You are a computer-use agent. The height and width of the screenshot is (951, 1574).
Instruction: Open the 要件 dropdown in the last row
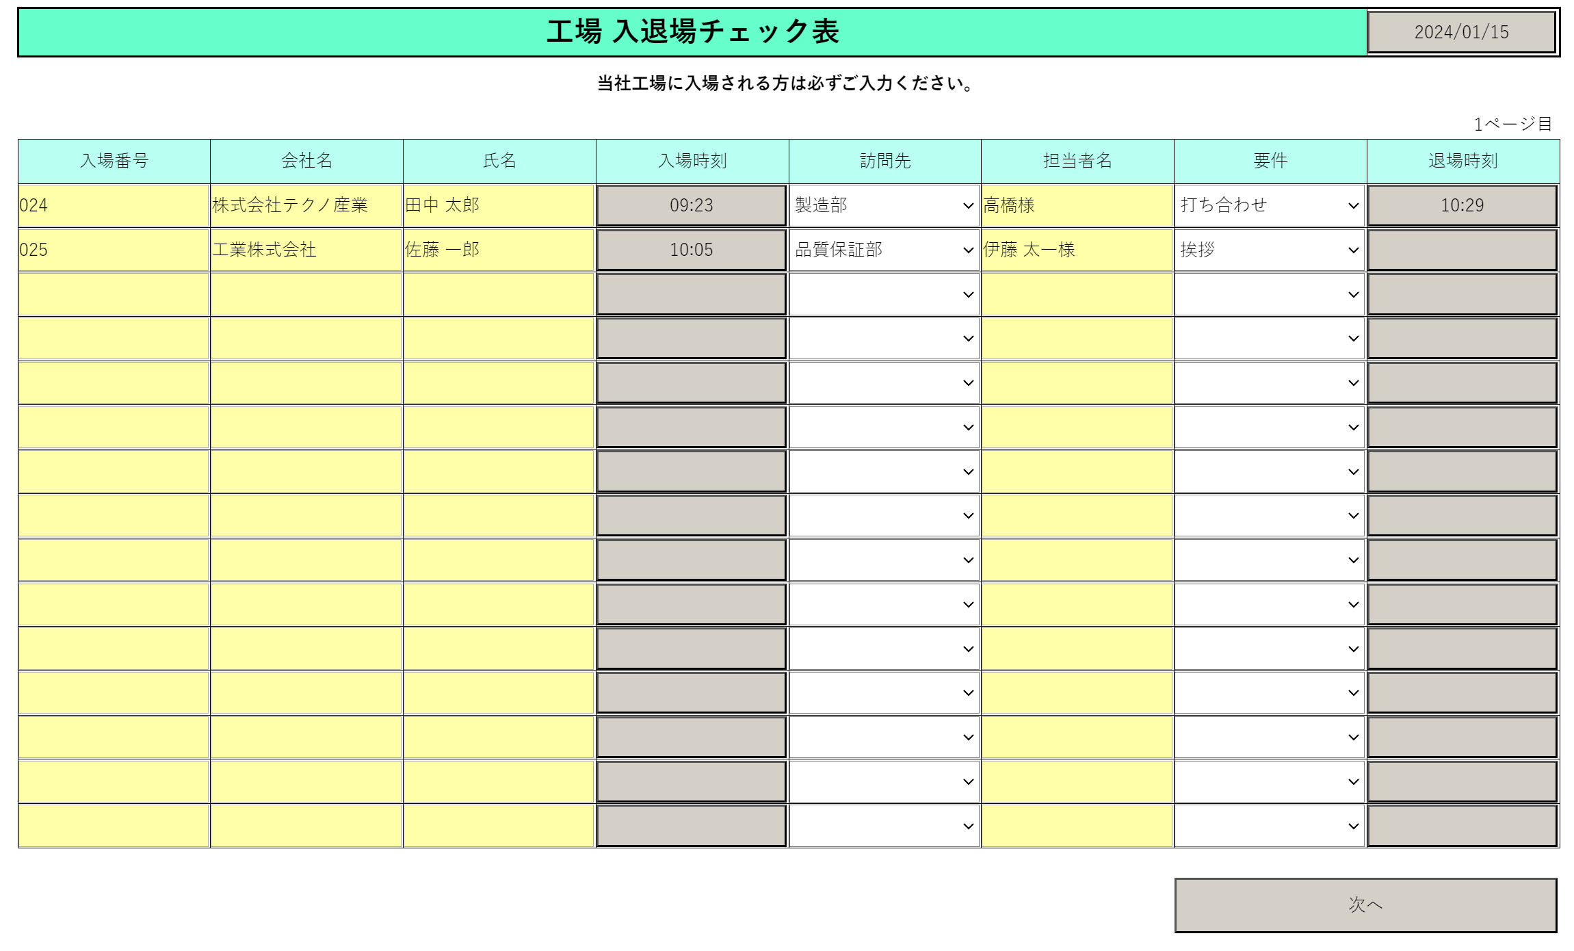[1270, 826]
